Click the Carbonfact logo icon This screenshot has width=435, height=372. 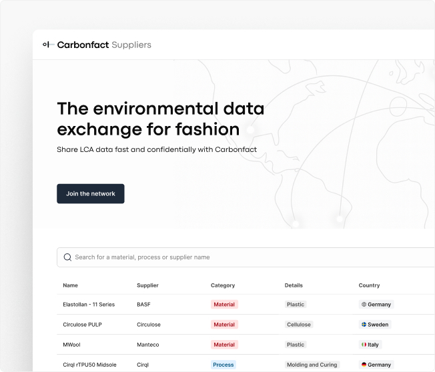[48, 45]
